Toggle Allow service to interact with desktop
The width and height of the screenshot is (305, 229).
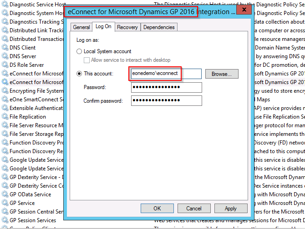click(x=86, y=60)
